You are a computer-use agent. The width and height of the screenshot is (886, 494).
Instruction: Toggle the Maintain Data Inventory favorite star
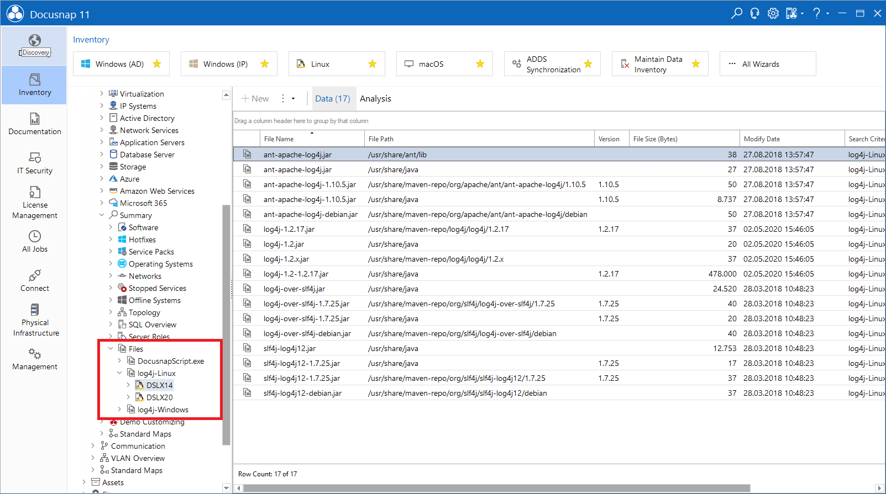point(696,64)
